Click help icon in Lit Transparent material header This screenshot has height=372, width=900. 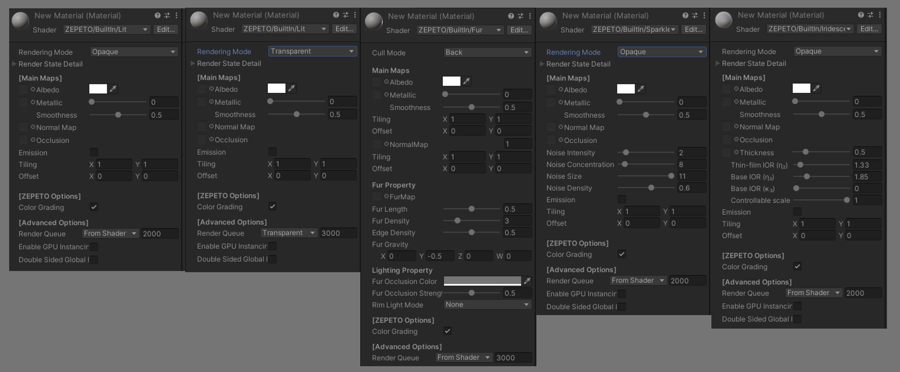point(336,15)
